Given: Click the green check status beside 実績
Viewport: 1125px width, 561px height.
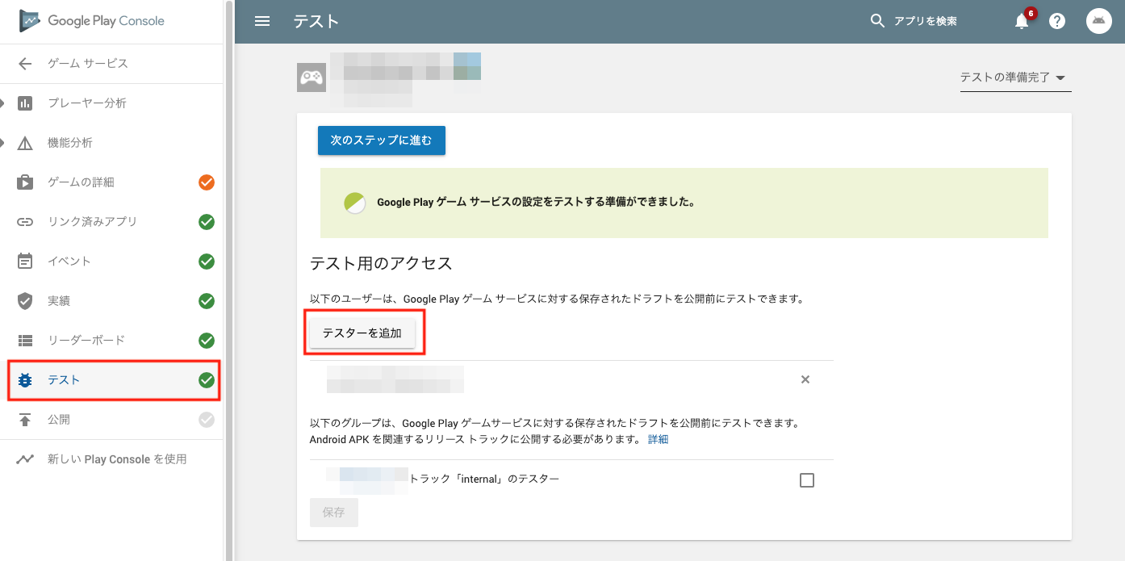Looking at the screenshot, I should [207, 301].
